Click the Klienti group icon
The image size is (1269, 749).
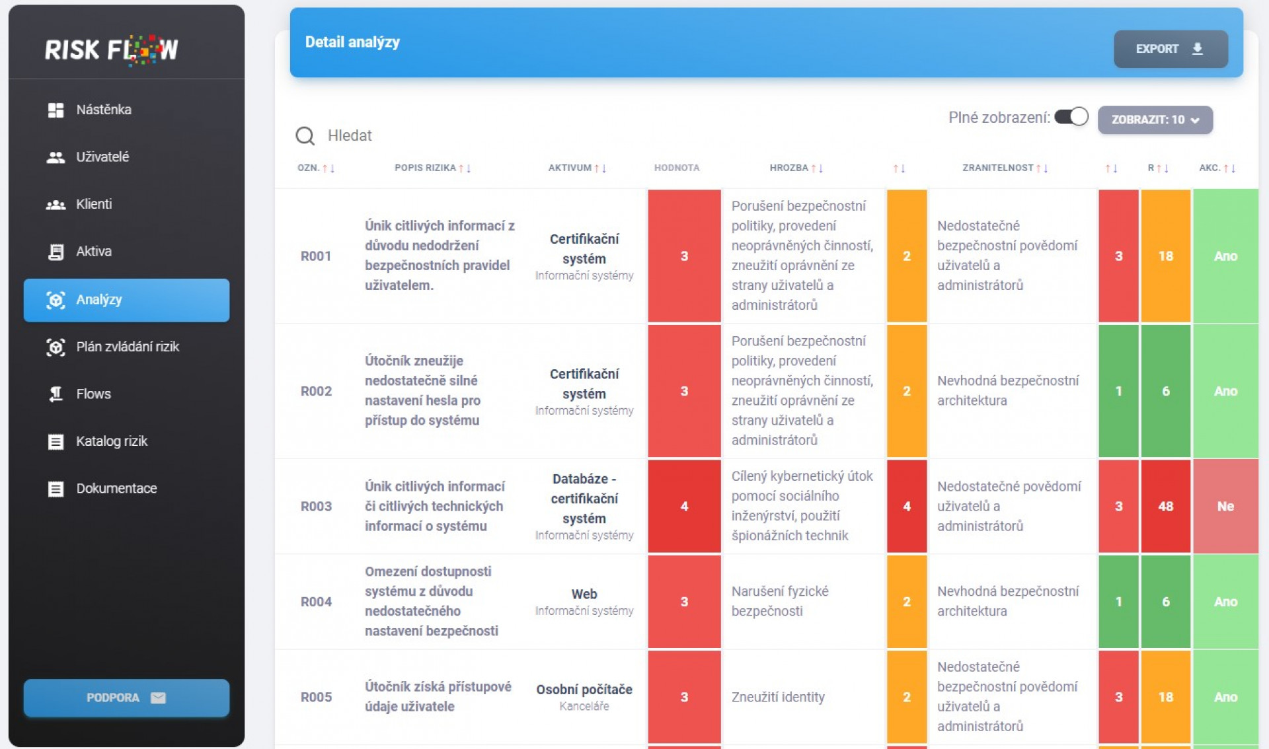tap(56, 205)
